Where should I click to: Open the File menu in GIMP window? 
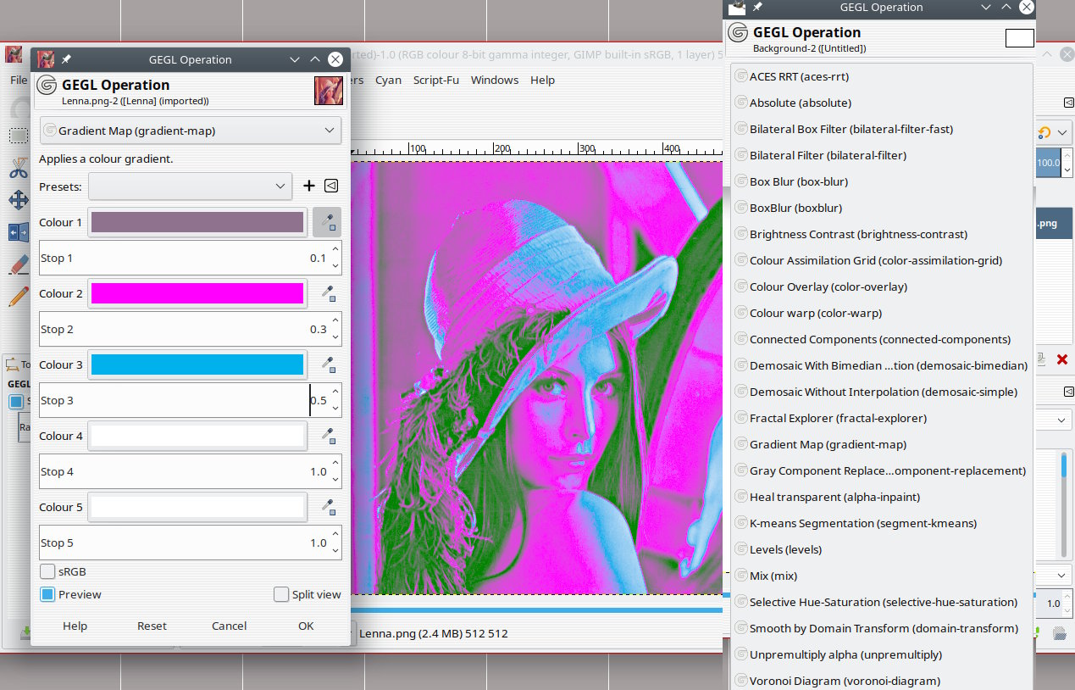tap(18, 80)
